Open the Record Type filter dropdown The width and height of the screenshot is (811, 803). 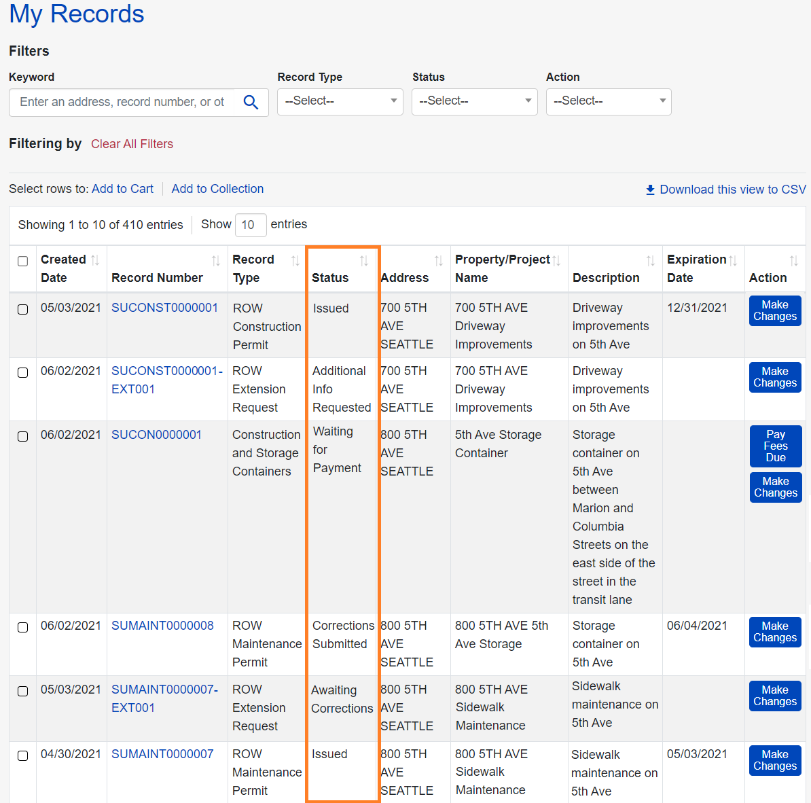click(x=340, y=101)
